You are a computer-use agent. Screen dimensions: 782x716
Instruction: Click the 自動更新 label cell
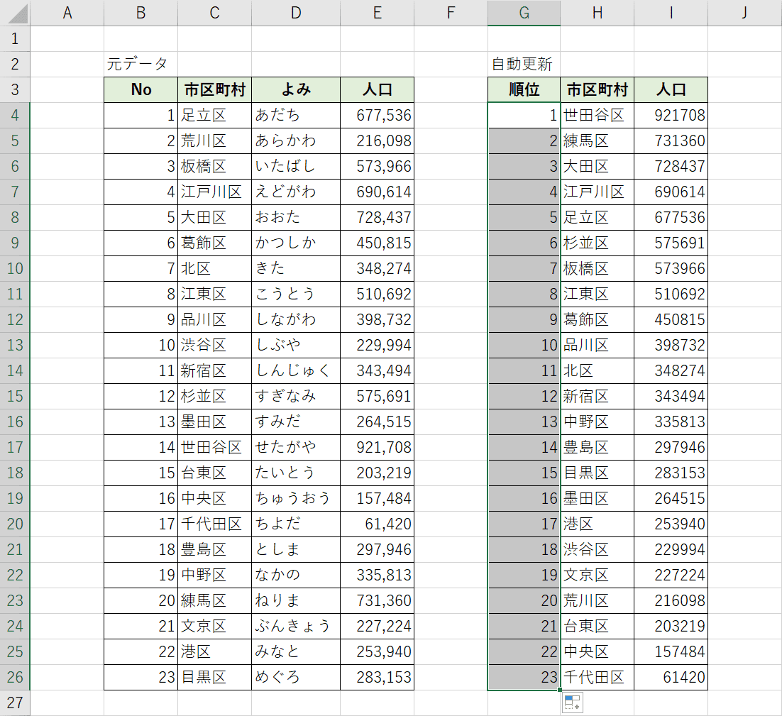click(524, 64)
